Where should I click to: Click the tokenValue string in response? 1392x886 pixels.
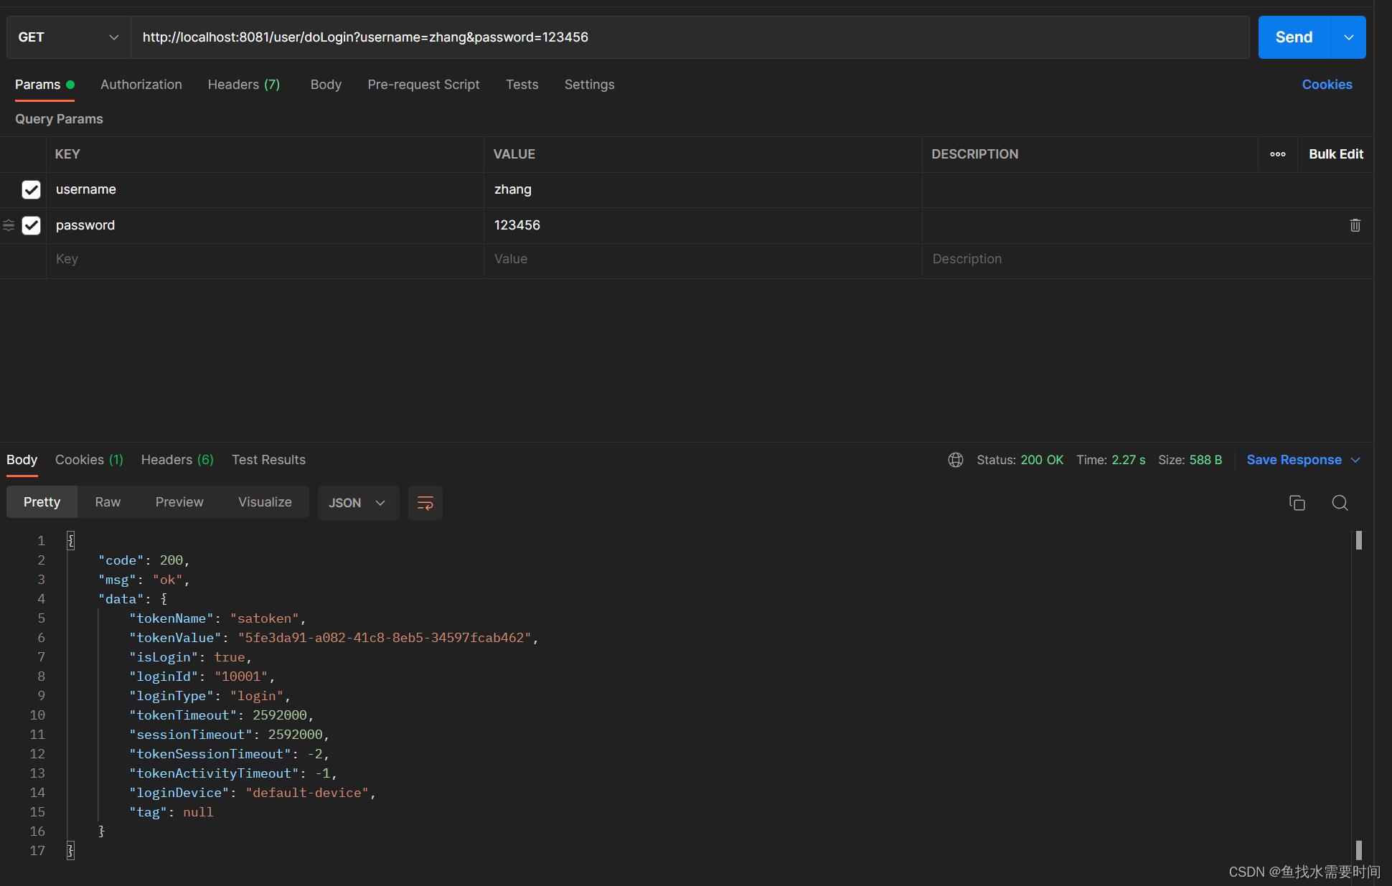pos(384,638)
